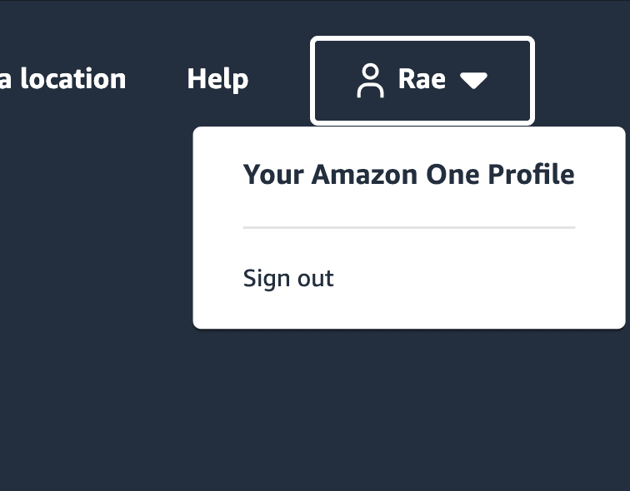Select the Rae account name label
This screenshot has width=630, height=491.
[x=422, y=79]
